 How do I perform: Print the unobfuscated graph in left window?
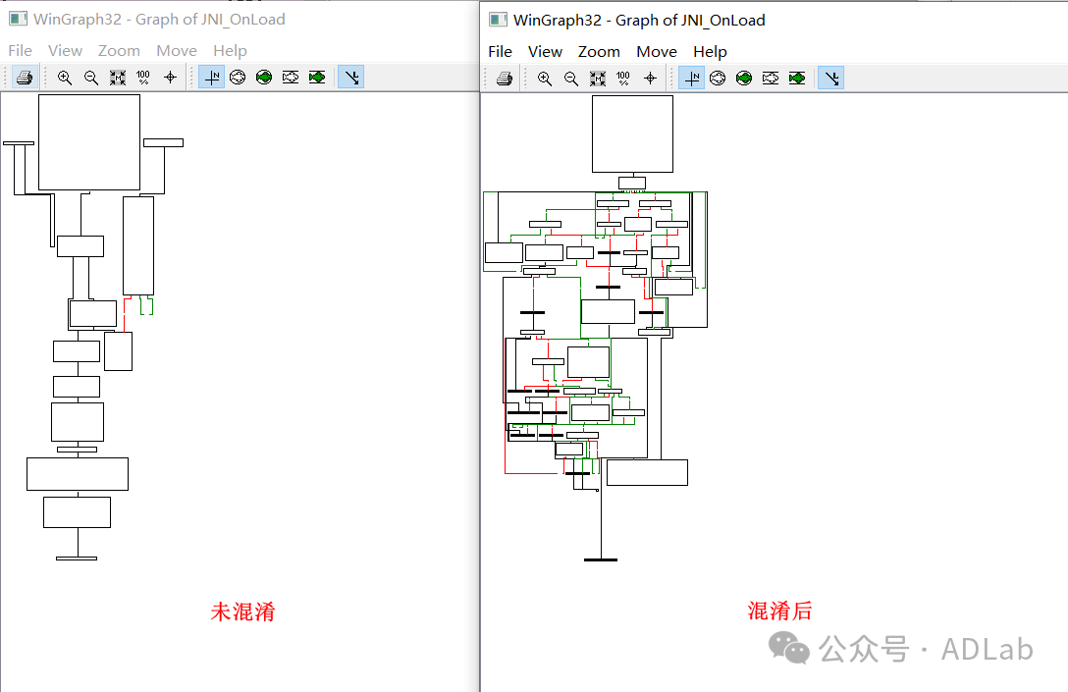click(23, 77)
